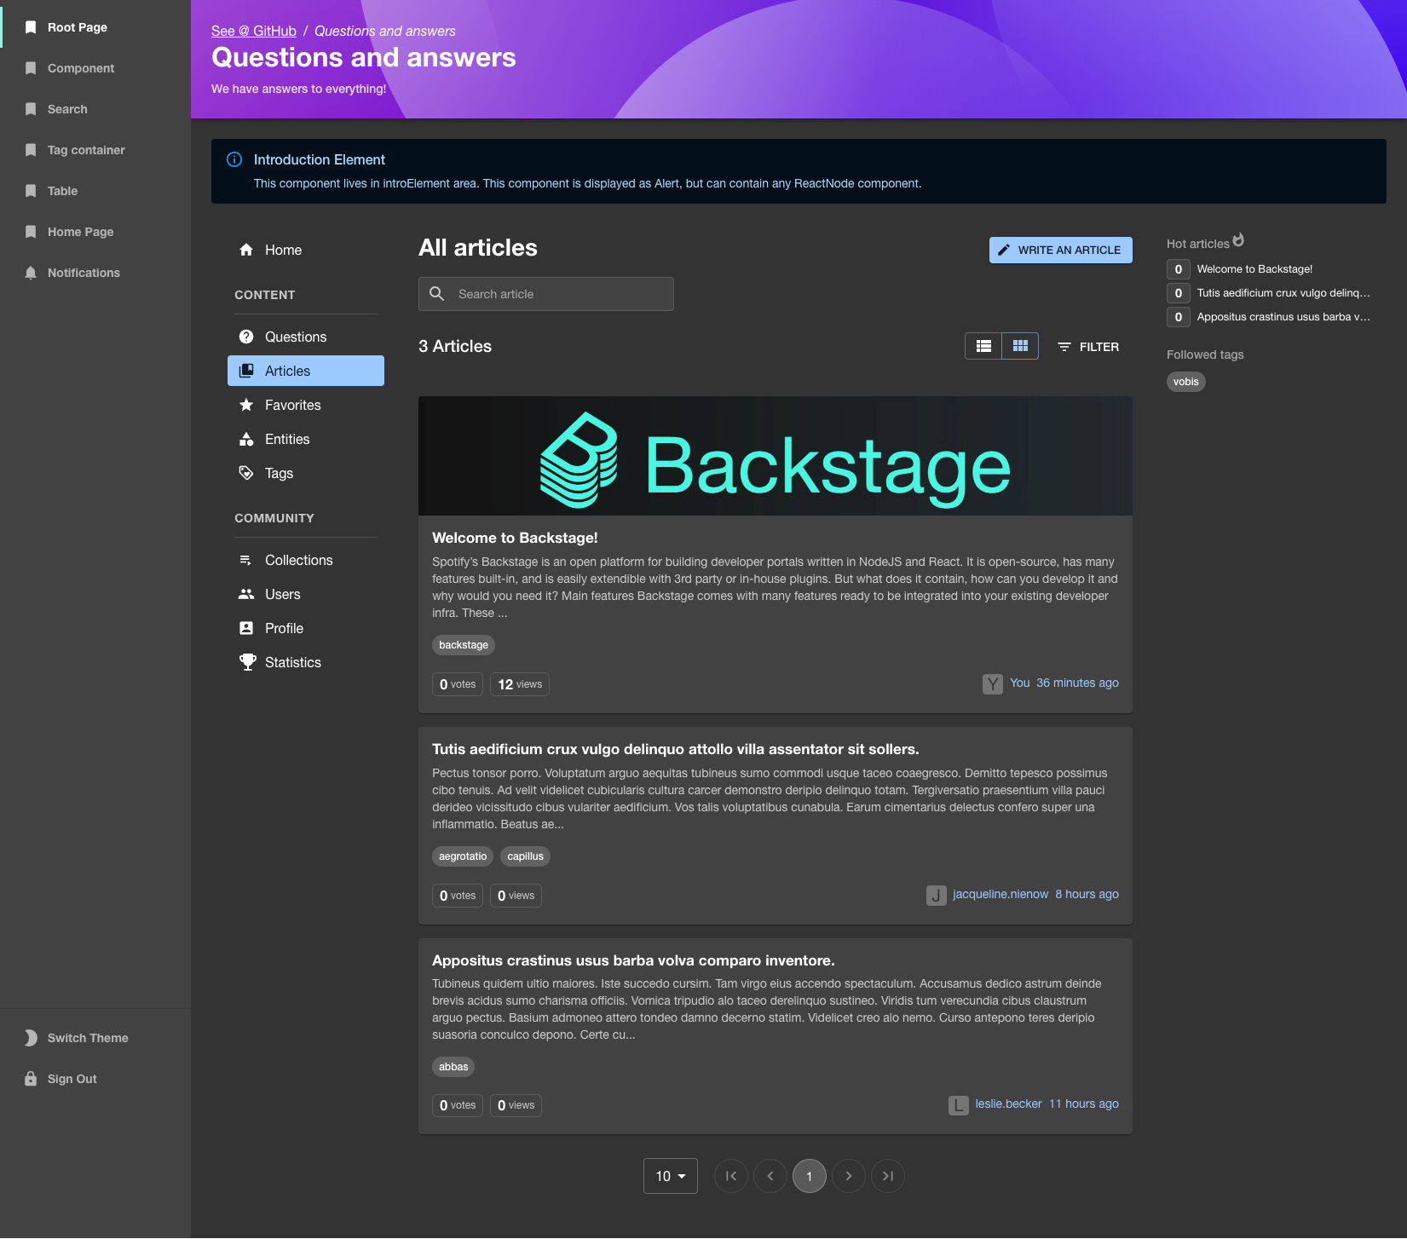The height and width of the screenshot is (1239, 1407).
Task: Select the Search sidebar bookmark icon
Action: [x=31, y=109]
